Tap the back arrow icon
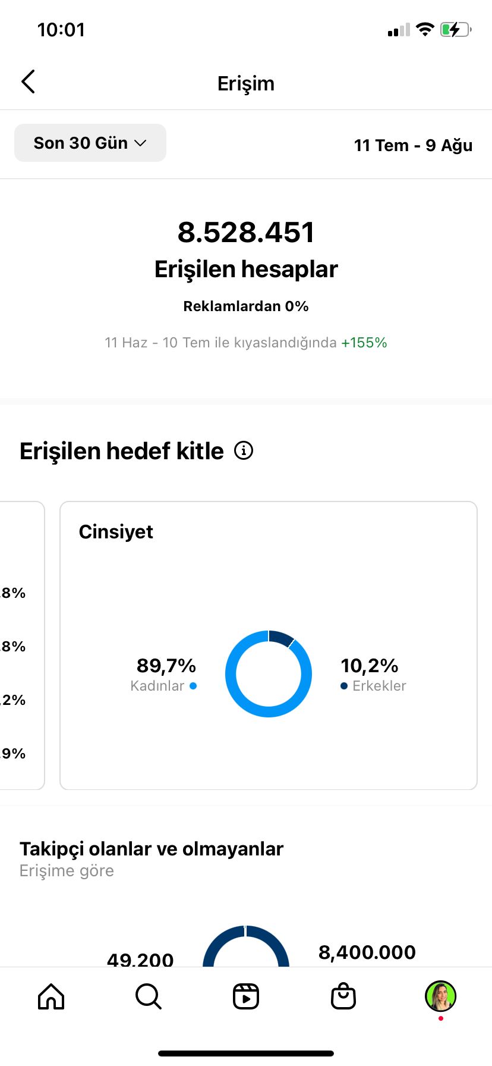The height and width of the screenshot is (1066, 492). click(x=28, y=82)
